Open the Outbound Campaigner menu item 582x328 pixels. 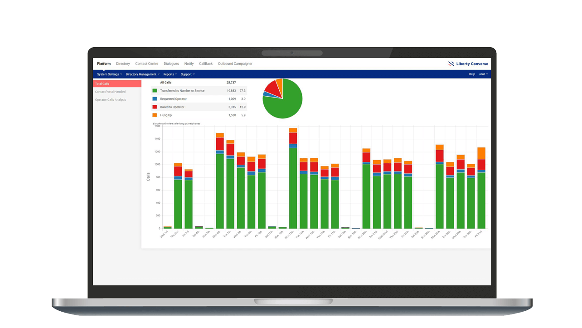tap(235, 64)
